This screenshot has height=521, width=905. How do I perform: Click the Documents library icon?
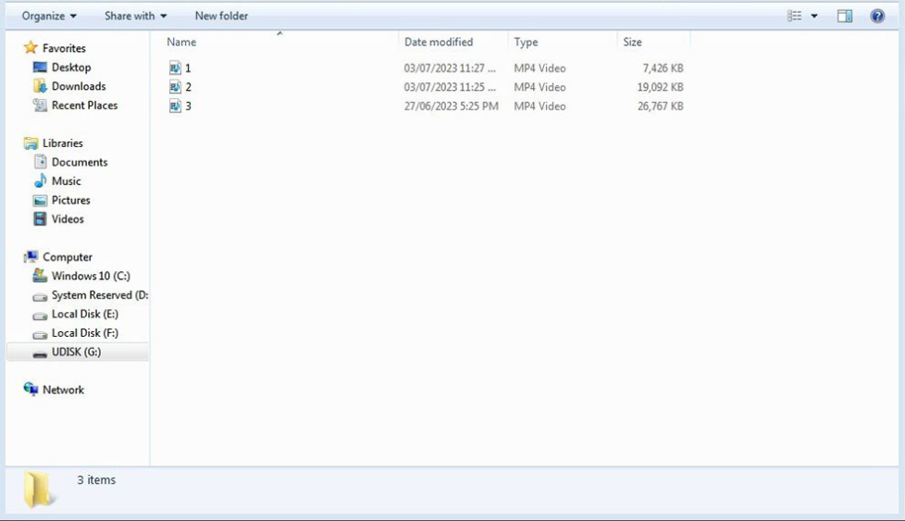(x=40, y=162)
